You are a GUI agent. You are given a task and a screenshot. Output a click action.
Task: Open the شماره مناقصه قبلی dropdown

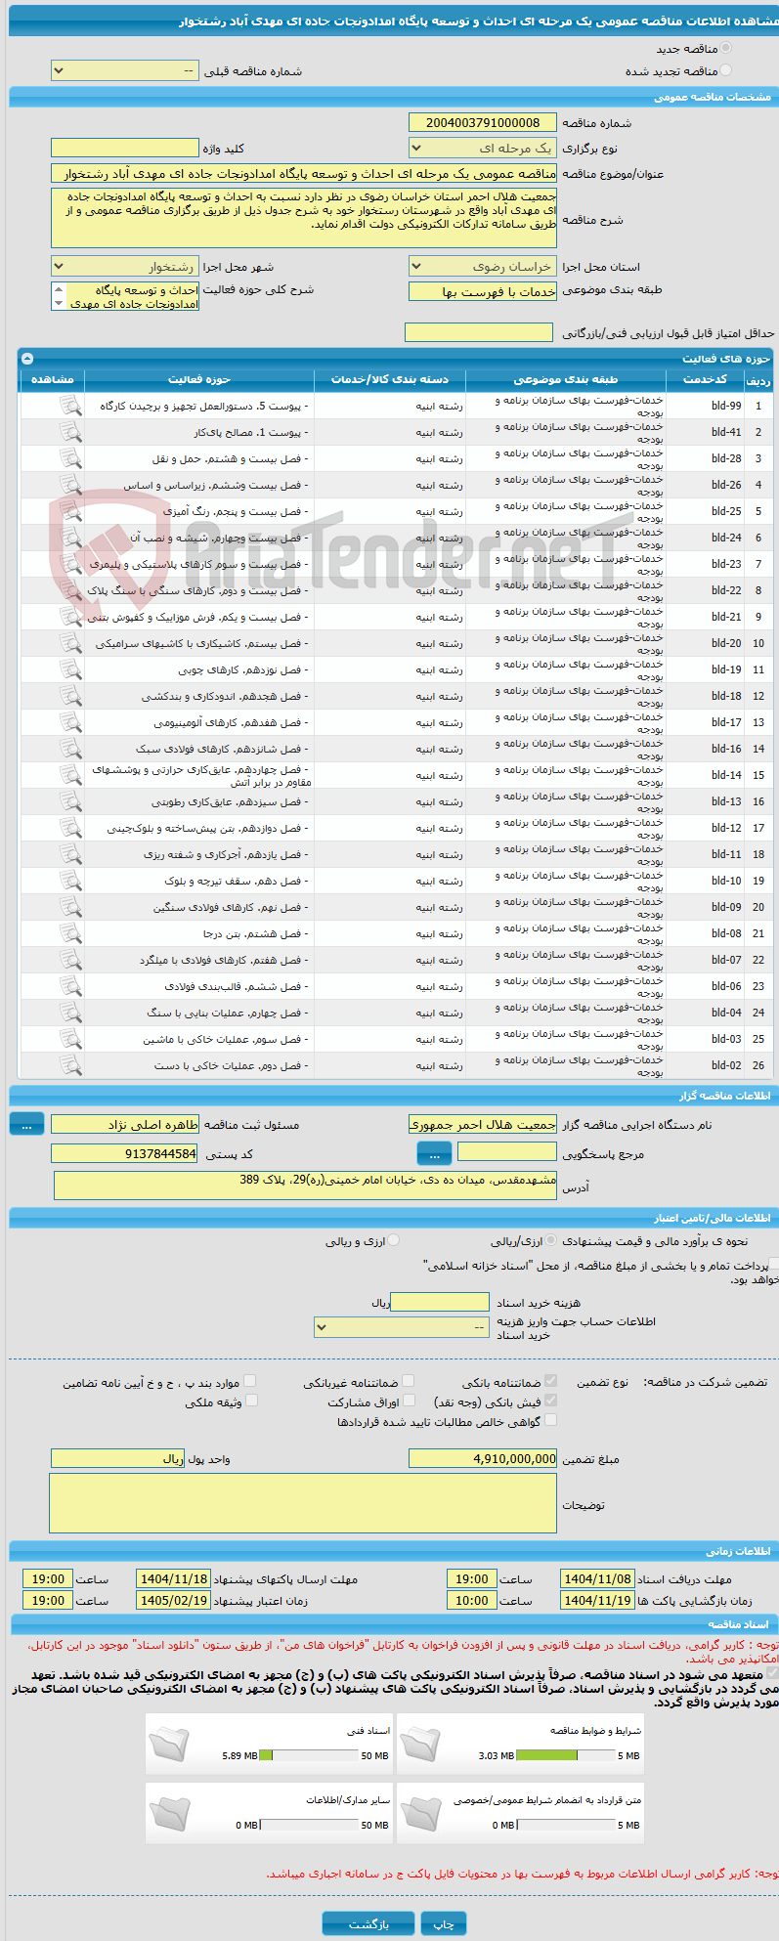pyautogui.click(x=124, y=71)
